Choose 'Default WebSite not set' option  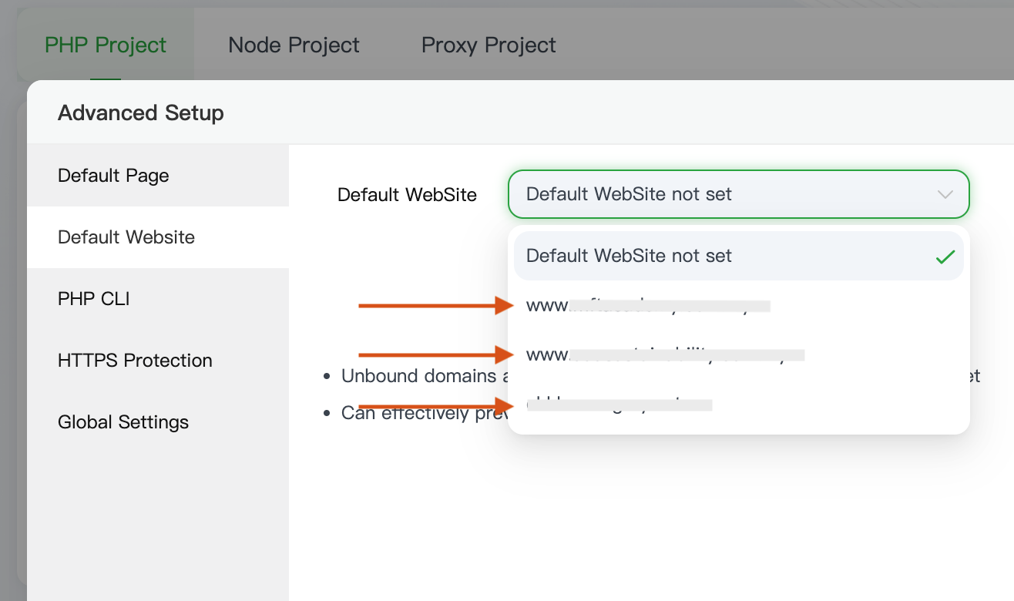coord(629,256)
